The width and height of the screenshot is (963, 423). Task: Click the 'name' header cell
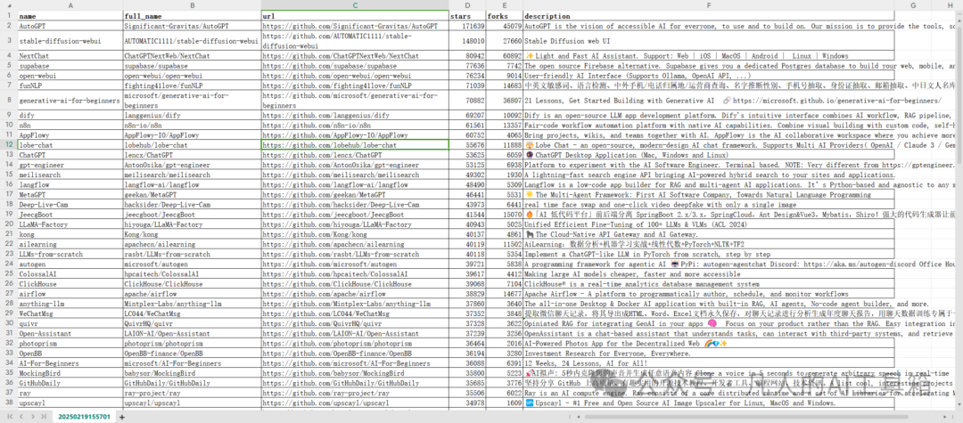pyautogui.click(x=70, y=16)
